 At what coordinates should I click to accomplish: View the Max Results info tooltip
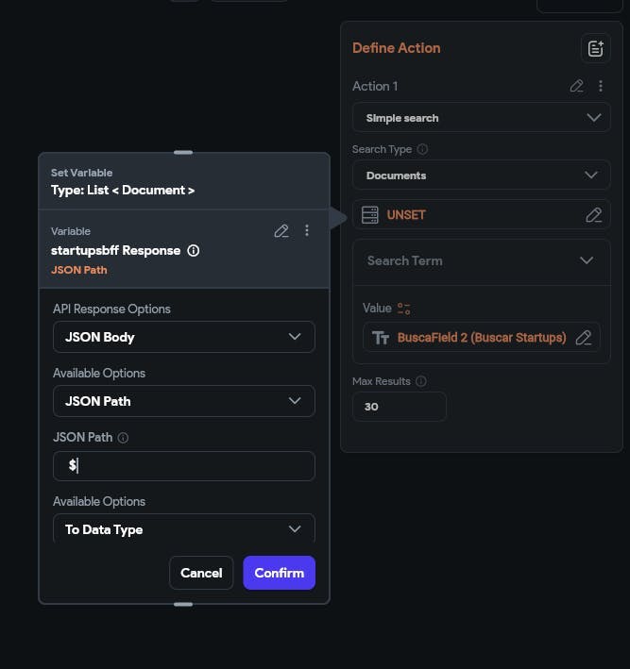421,381
